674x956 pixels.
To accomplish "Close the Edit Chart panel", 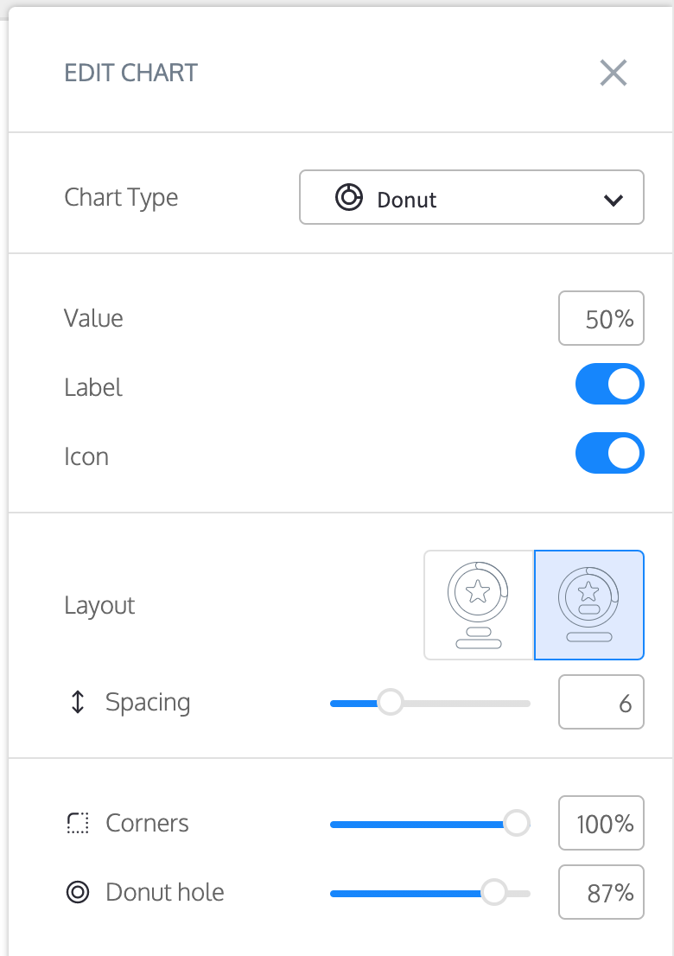I will pos(613,73).
